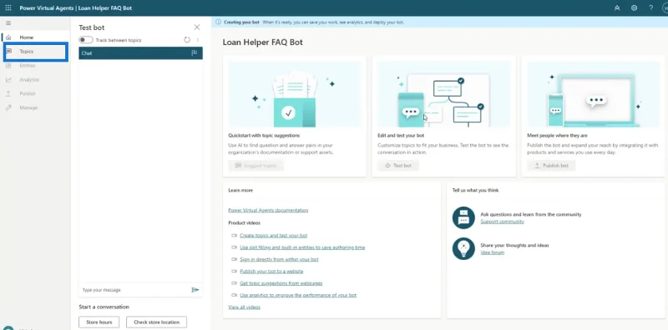Open the Idea forum link
This screenshot has height=330, width=668.
492,252
